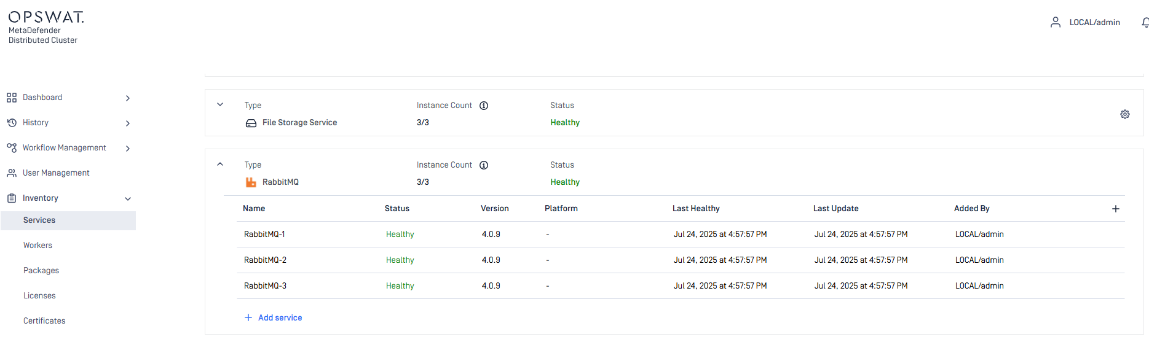The height and width of the screenshot is (342, 1149).
Task: Click the OPSWAT MetaDefender logo
Action: [45, 28]
